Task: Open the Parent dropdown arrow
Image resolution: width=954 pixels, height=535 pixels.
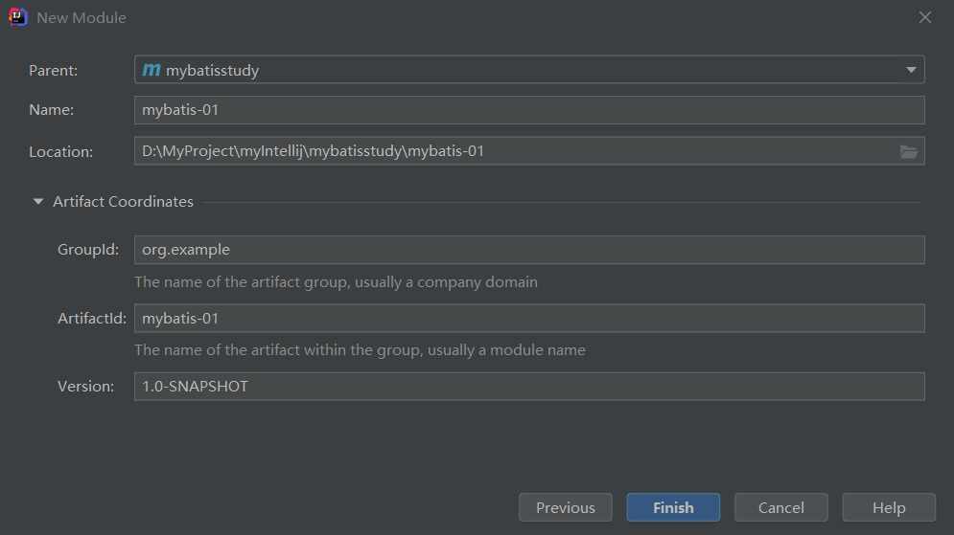Action: click(x=911, y=70)
